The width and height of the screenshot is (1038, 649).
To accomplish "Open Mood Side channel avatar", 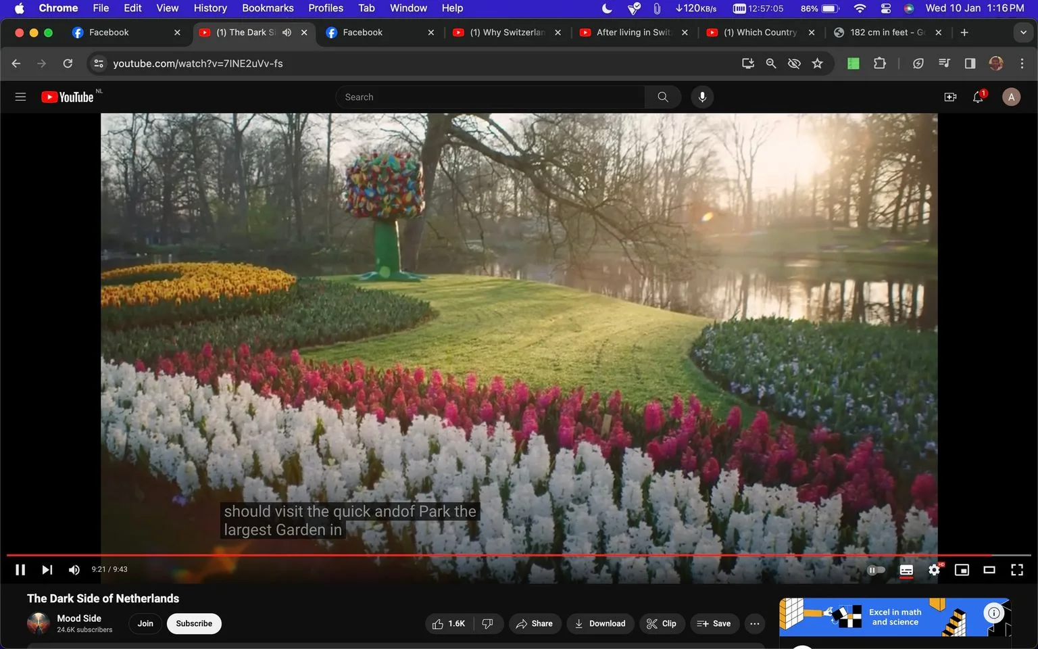I will point(39,623).
